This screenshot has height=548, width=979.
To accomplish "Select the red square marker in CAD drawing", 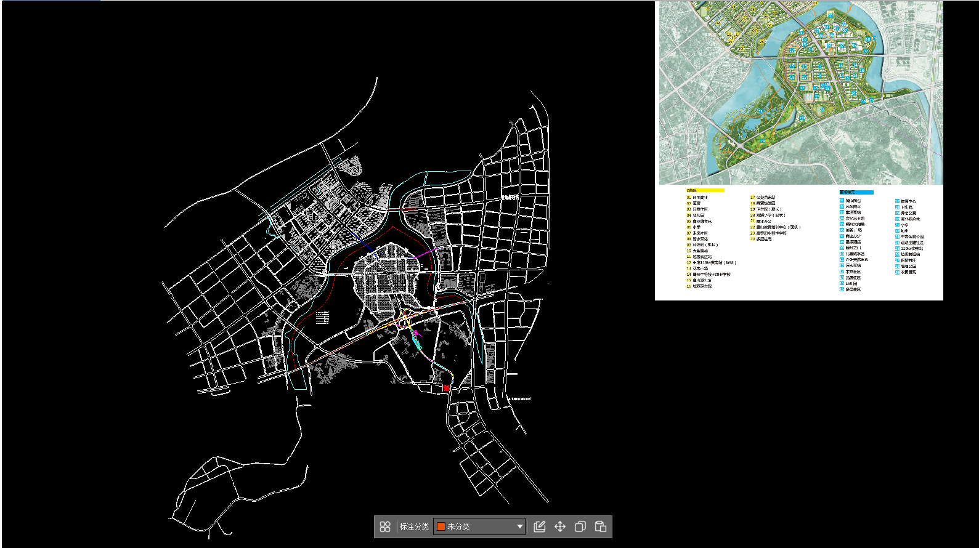I will [x=446, y=388].
